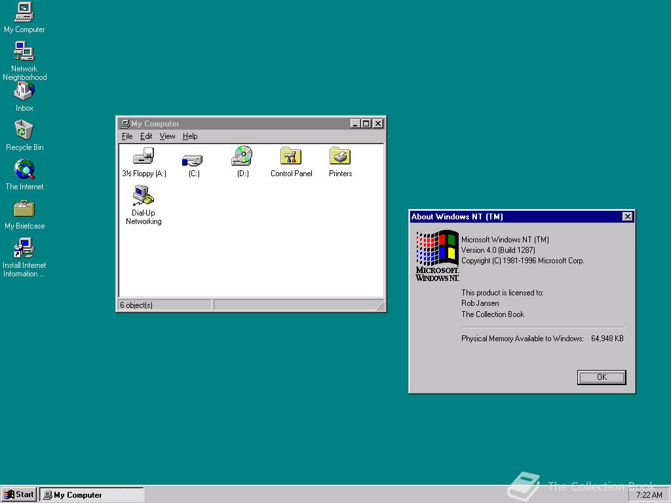Minimize the My Computer window
The height and width of the screenshot is (503, 671).
(355, 124)
